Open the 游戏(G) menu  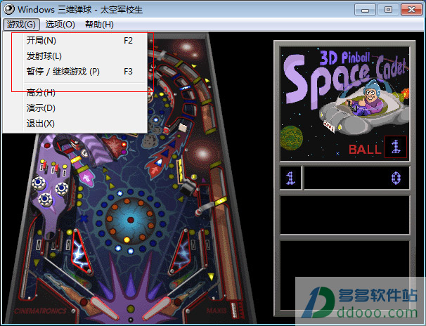pos(21,25)
